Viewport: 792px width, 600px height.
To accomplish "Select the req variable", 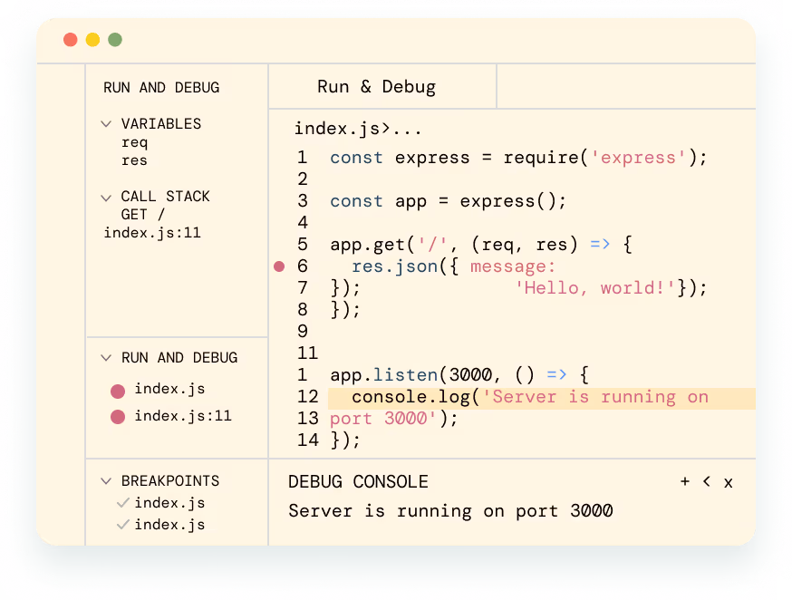I will tap(134, 142).
